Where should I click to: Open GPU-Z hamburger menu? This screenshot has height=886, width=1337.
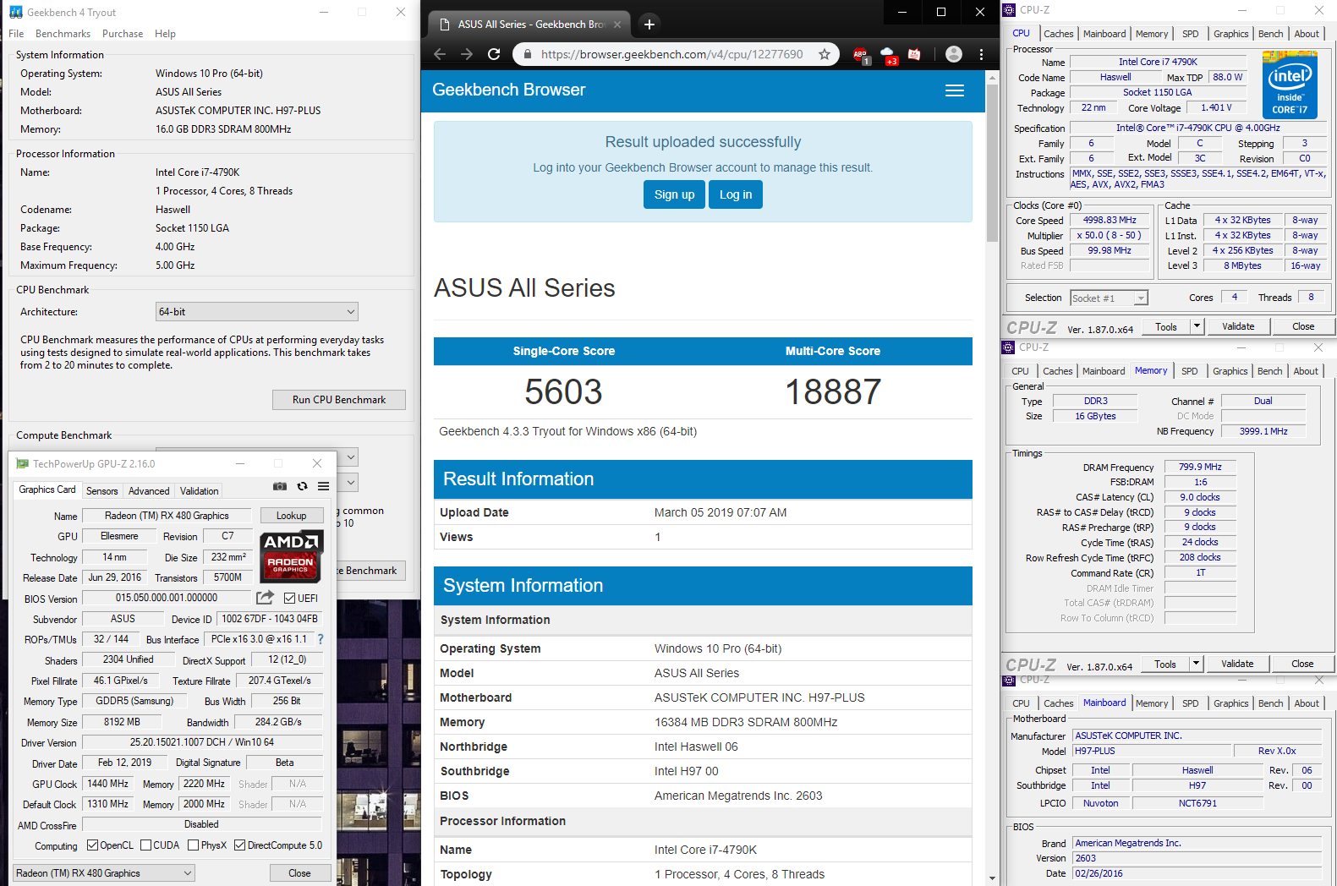(x=323, y=486)
